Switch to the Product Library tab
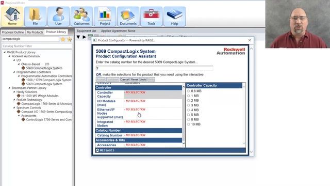Viewport: 330px width, 186px height. click(x=56, y=32)
